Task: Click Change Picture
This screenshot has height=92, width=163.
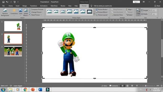Action: (x=36, y=12)
